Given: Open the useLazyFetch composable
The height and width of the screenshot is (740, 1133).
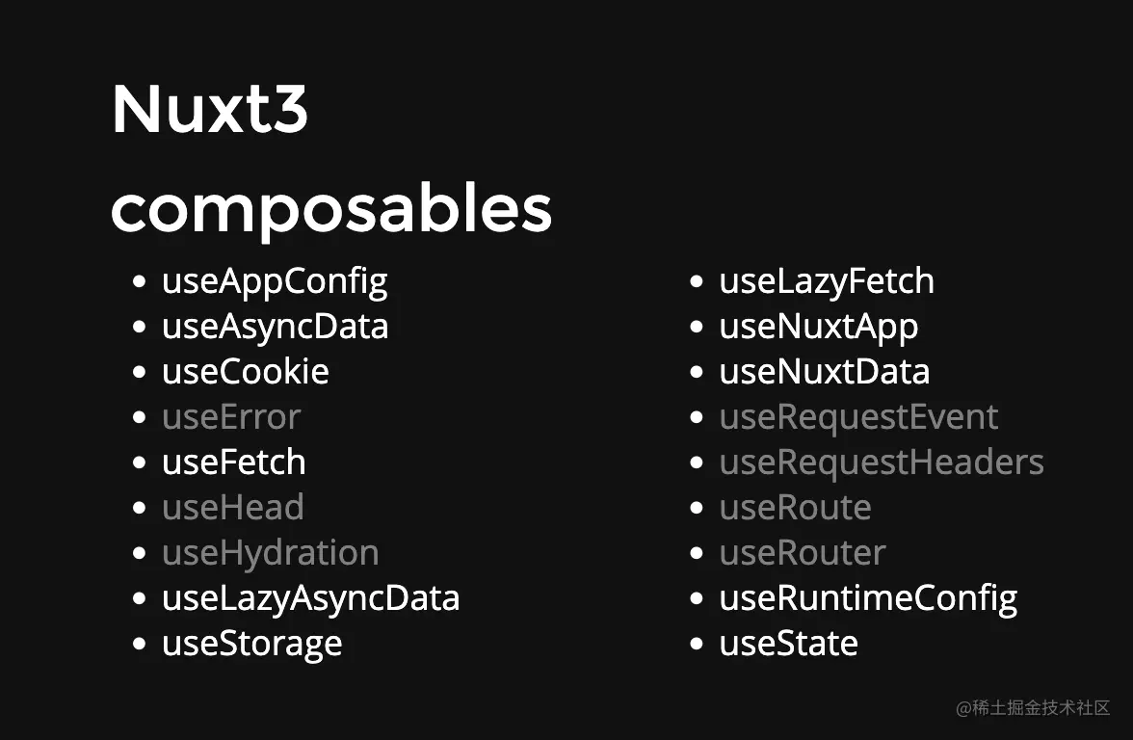Looking at the screenshot, I should (827, 282).
